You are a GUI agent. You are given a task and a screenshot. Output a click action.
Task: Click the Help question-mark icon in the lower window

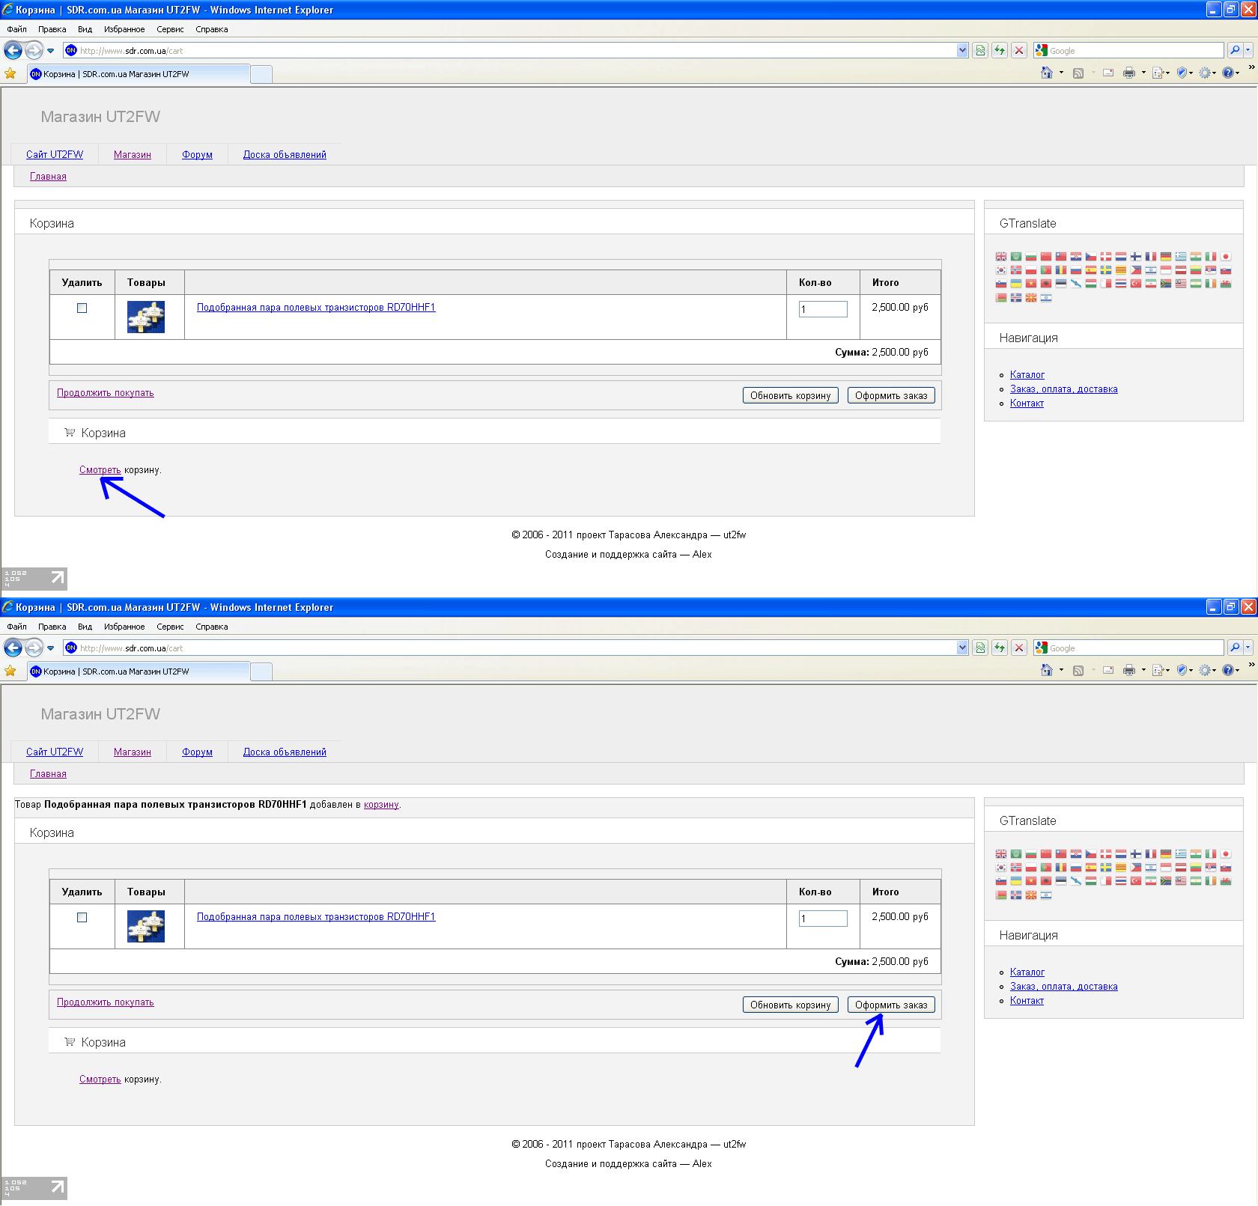(1228, 670)
